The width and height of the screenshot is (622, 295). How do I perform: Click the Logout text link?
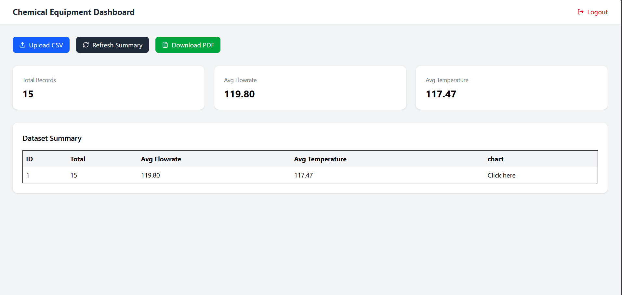click(597, 12)
